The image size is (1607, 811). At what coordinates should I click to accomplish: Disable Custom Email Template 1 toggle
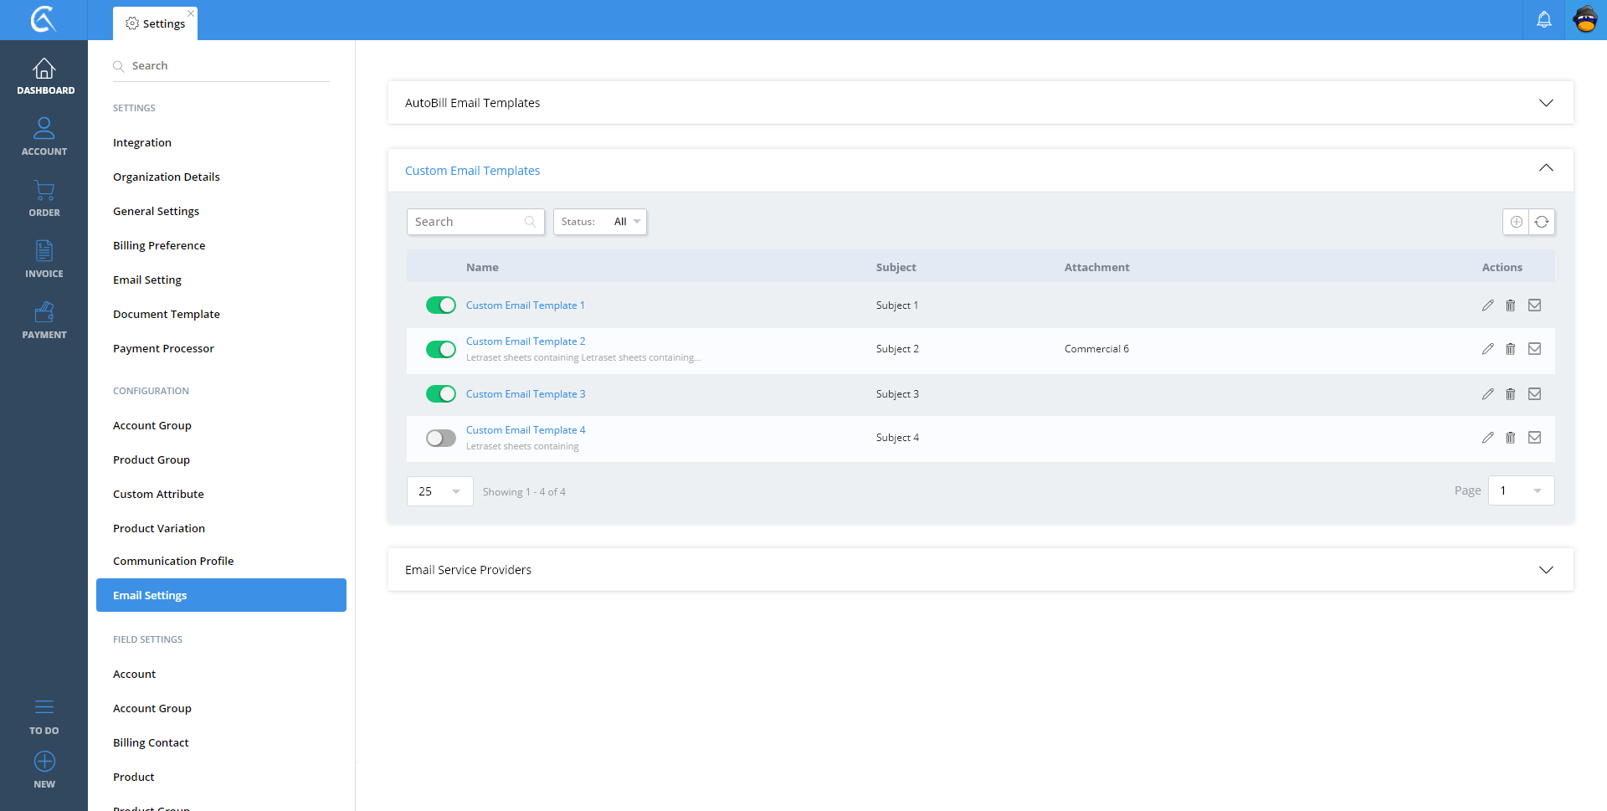[440, 305]
